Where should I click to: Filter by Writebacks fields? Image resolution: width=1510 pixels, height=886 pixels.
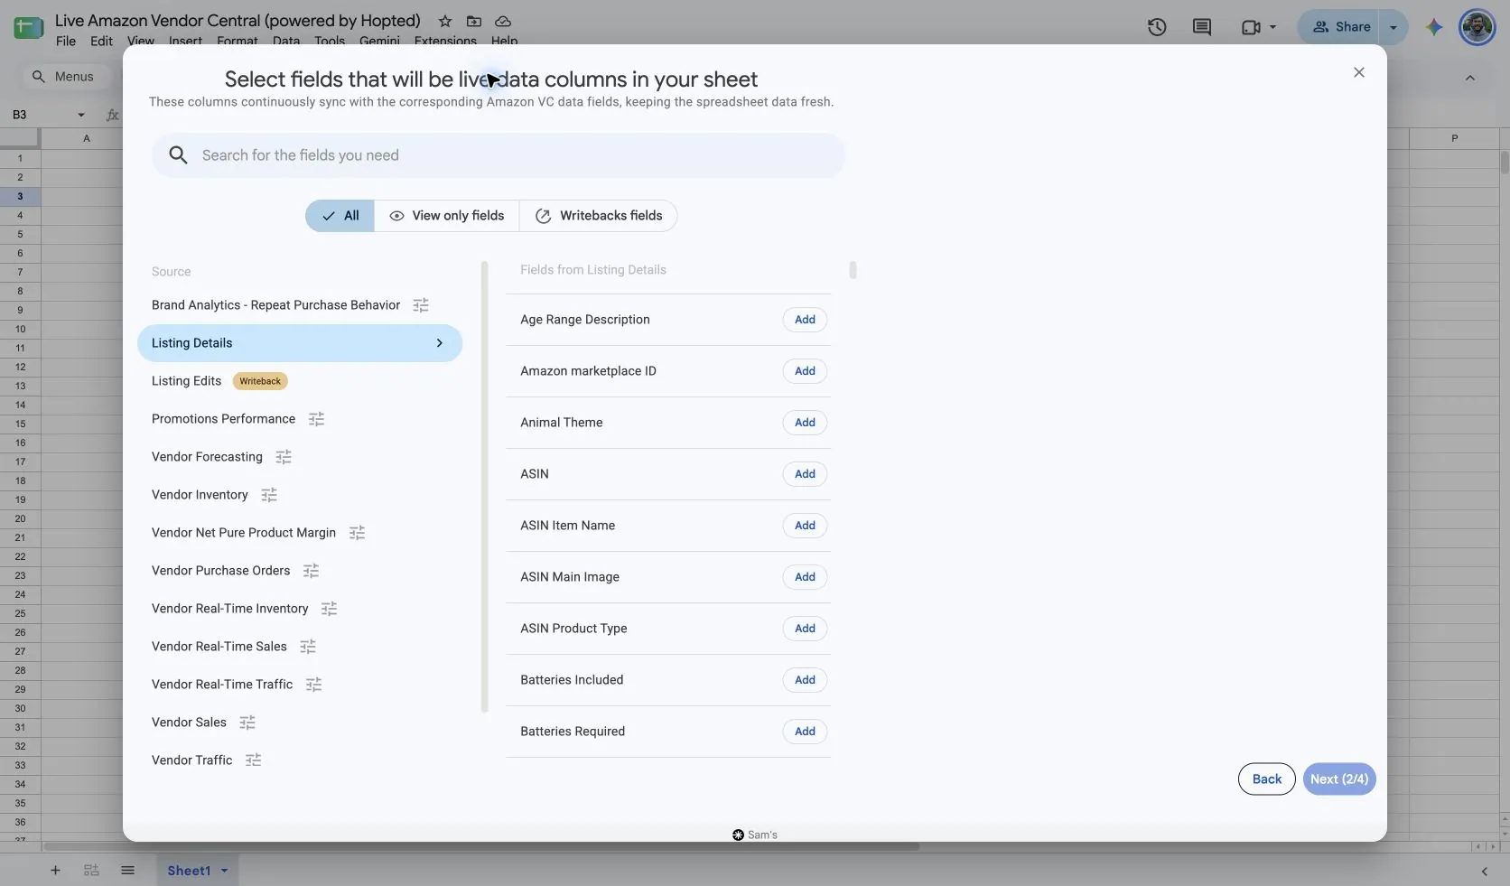[599, 216]
